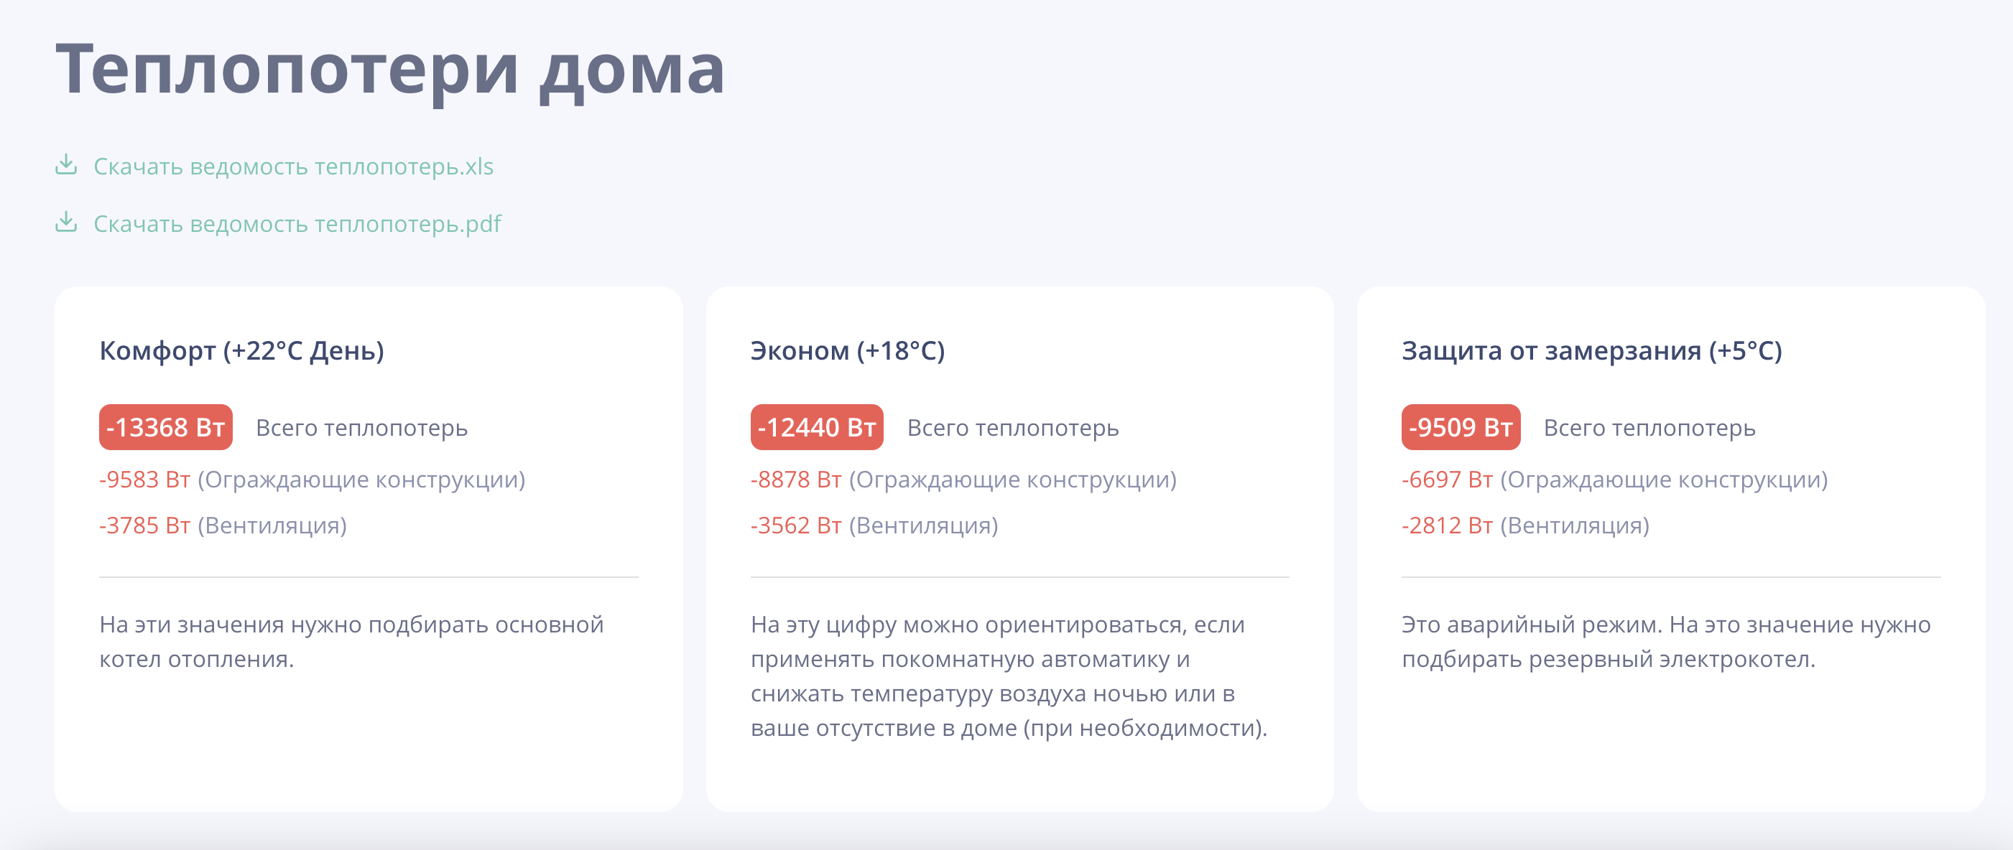Click -3562 Вт ventilation value in Эконом
Screen dimensions: 2013x850
[x=795, y=526]
